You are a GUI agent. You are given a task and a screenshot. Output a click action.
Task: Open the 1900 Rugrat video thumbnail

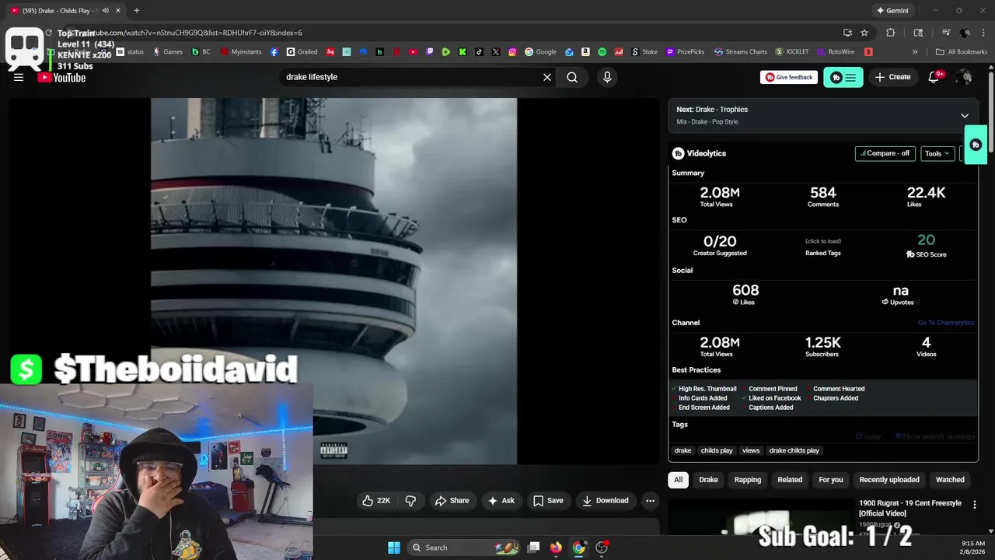click(x=761, y=516)
